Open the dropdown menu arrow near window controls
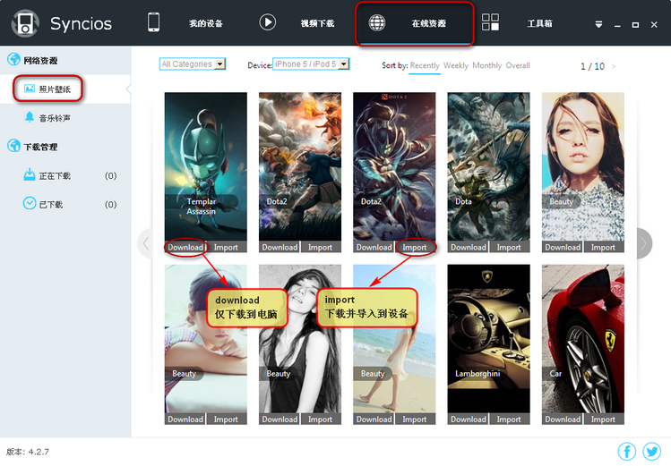671x466 pixels. (598, 25)
